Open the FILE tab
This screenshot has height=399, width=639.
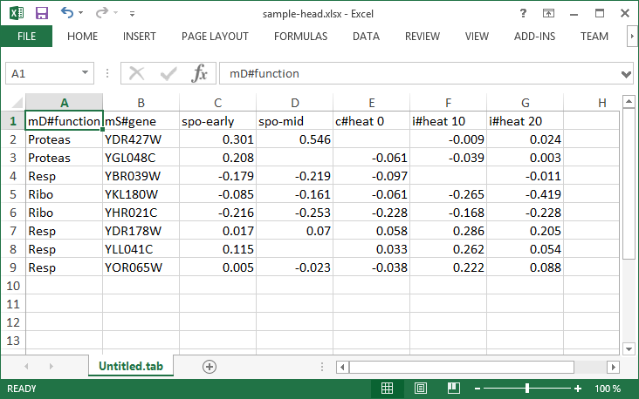coord(26,37)
